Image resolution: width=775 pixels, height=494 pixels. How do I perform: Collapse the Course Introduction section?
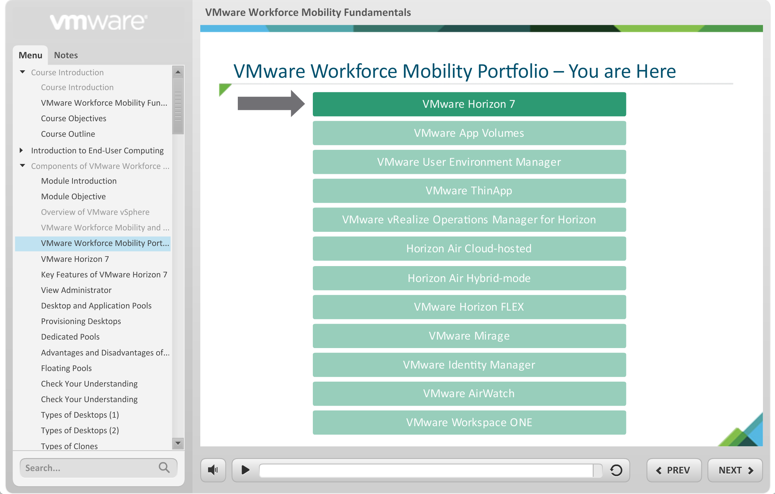[x=23, y=72]
